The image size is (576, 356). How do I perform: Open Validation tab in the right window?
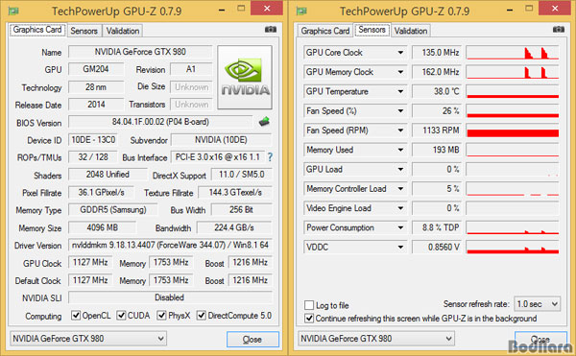click(x=411, y=31)
